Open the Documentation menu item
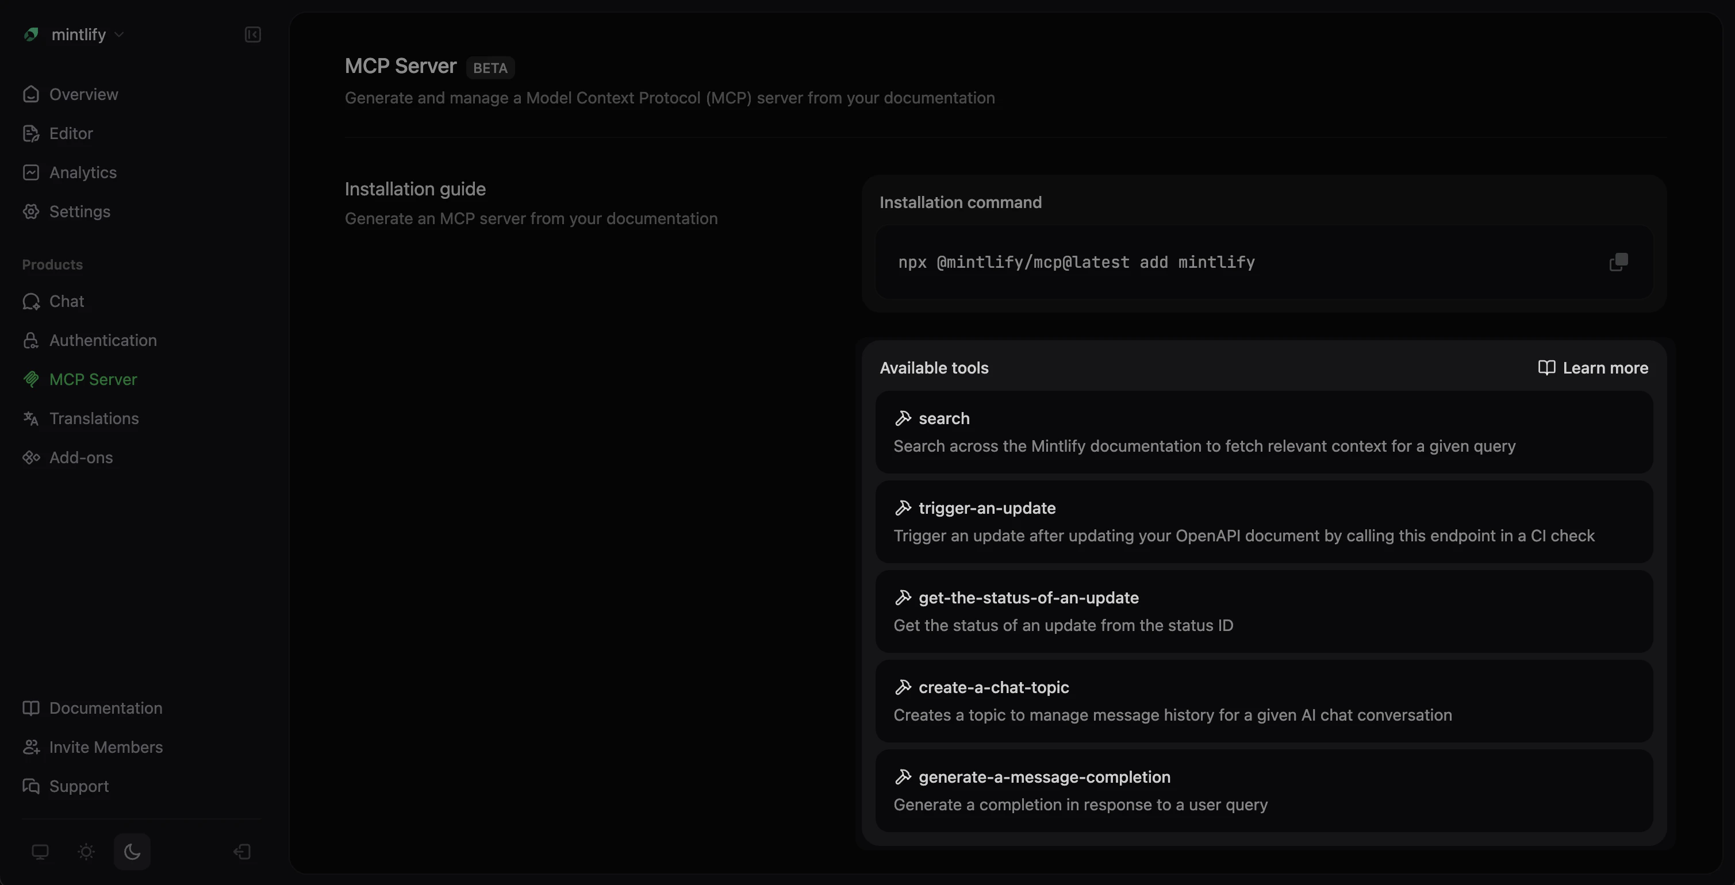Viewport: 1735px width, 885px height. [105, 708]
